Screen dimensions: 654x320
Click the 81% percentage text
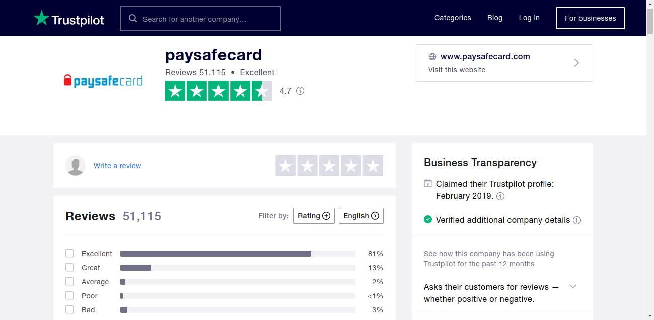376,254
